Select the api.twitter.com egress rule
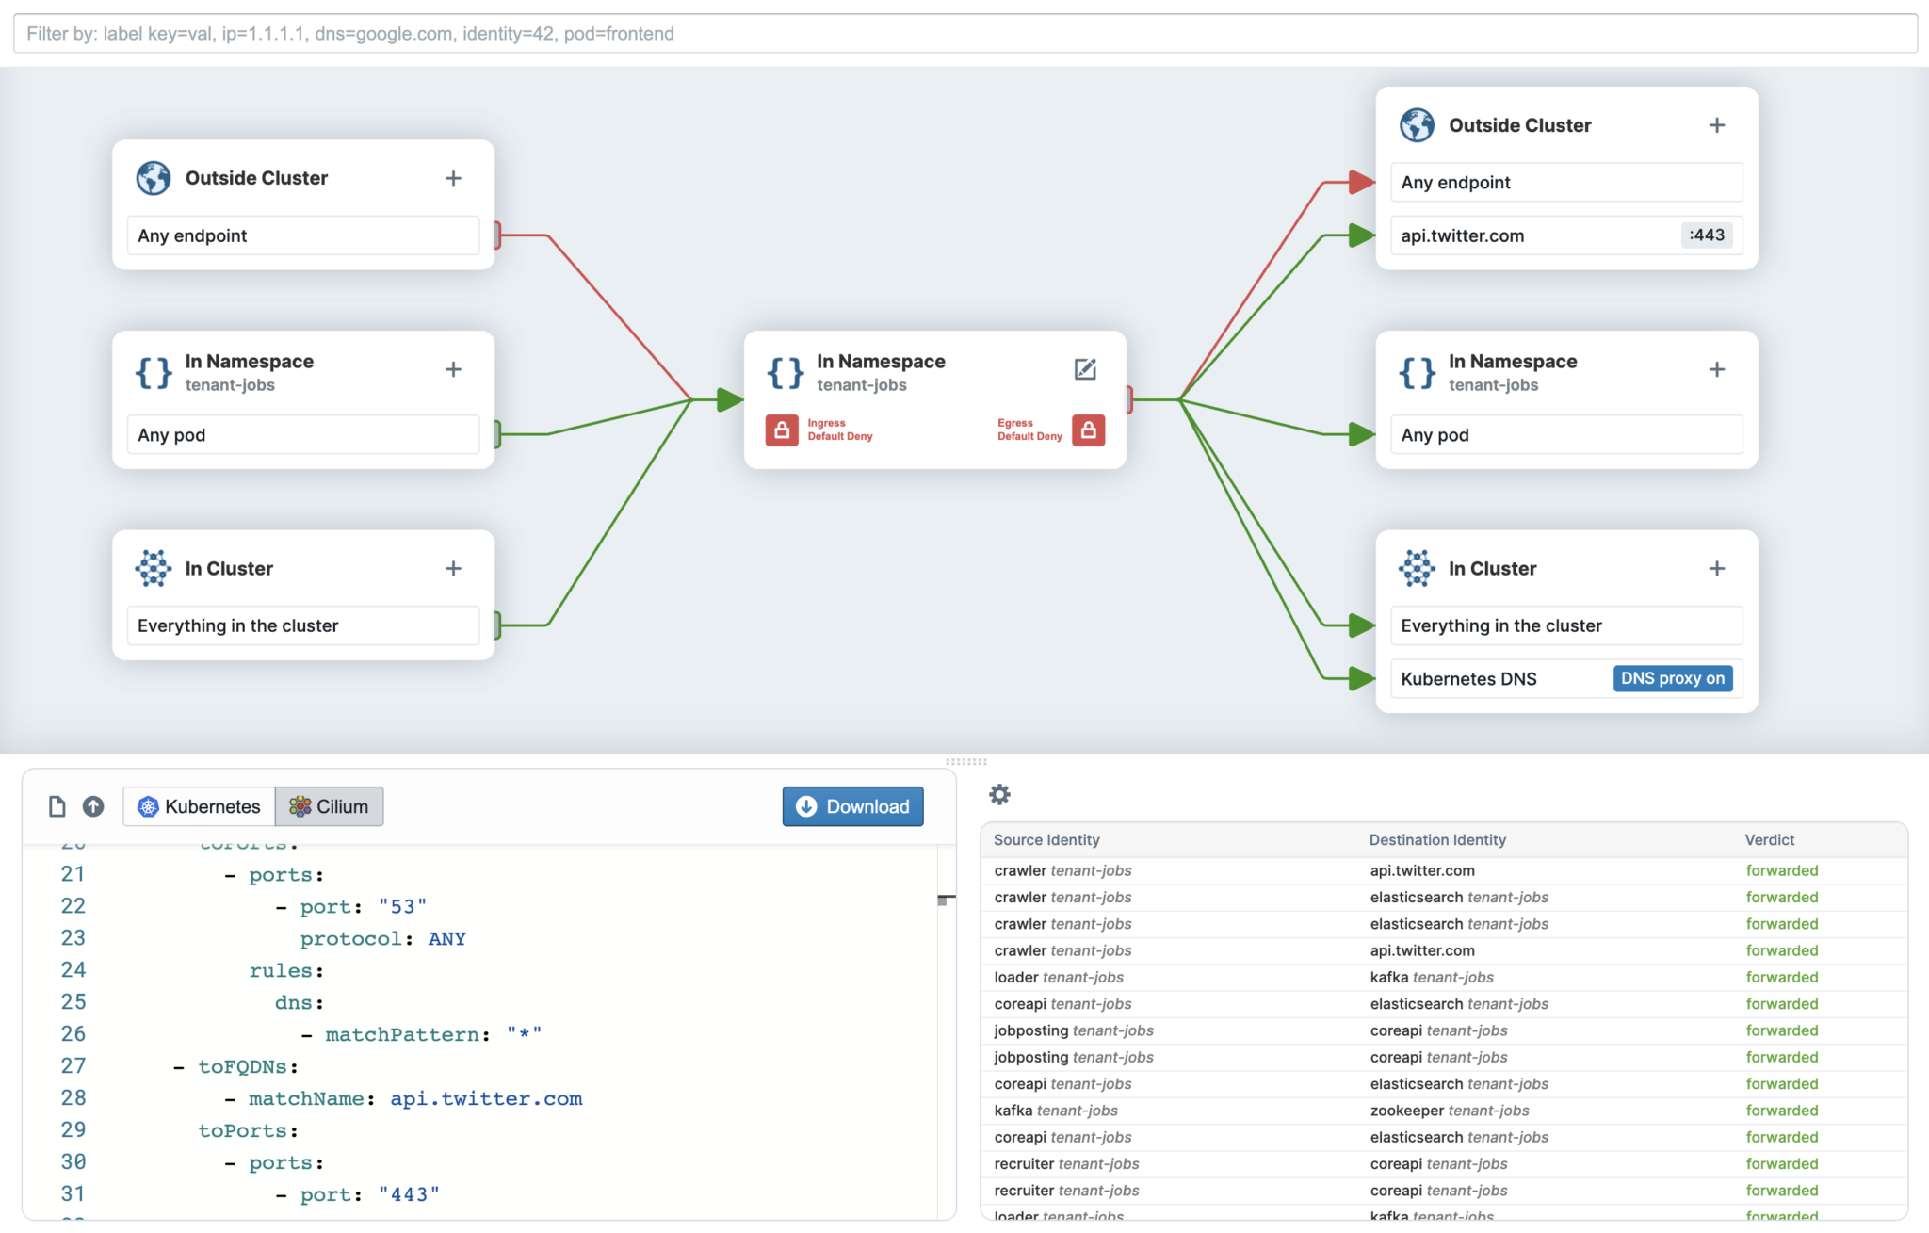The width and height of the screenshot is (1929, 1233). 1535,235
